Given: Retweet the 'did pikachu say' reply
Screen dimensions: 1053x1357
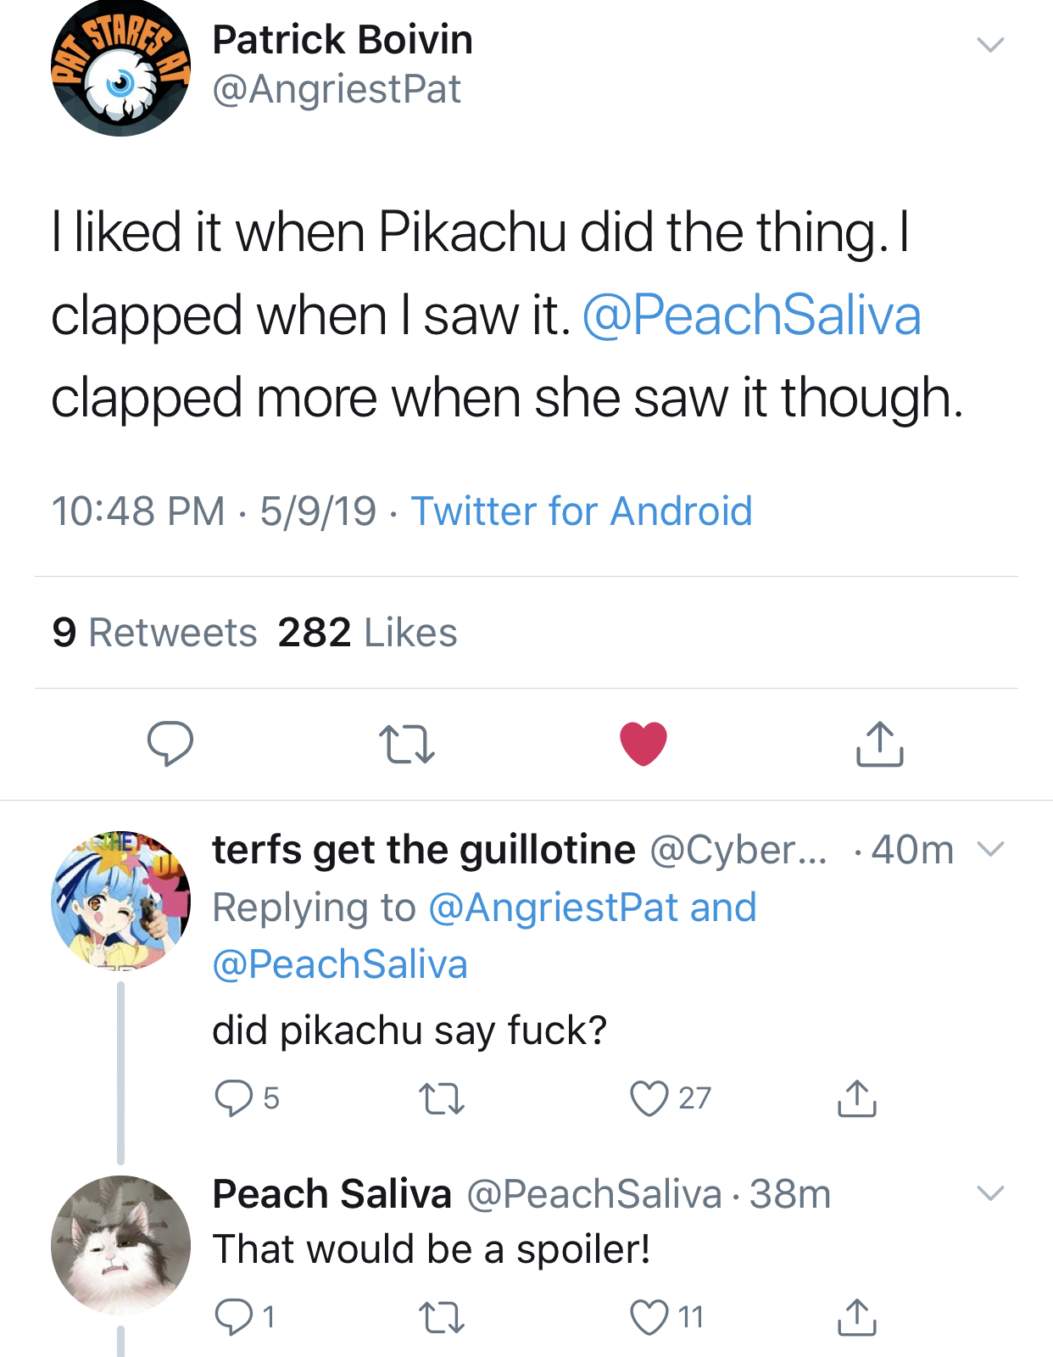Looking at the screenshot, I should pos(442,1098).
